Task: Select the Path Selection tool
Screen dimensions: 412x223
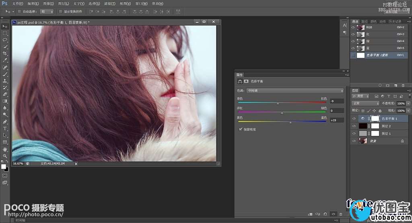Action: click(5, 135)
